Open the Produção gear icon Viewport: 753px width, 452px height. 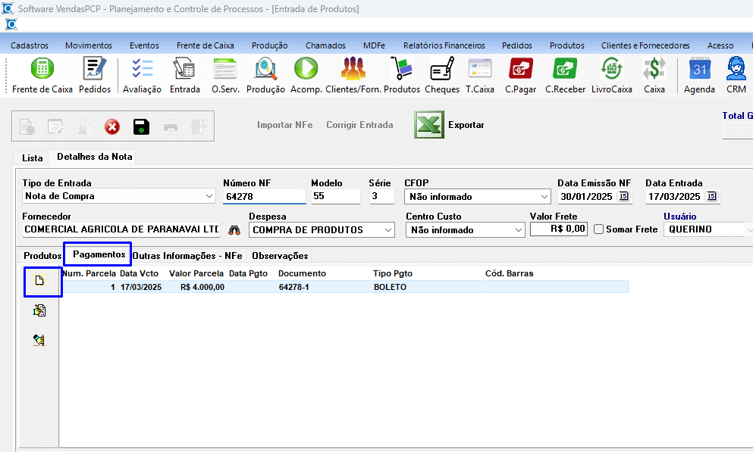(265, 70)
